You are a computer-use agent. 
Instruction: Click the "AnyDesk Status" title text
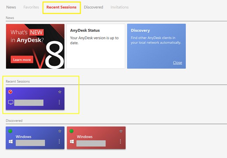85,30
